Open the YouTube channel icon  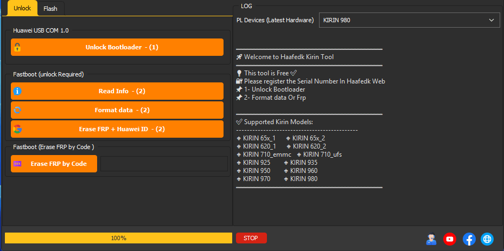(450, 239)
